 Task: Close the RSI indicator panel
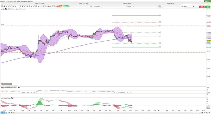pos(19,87)
